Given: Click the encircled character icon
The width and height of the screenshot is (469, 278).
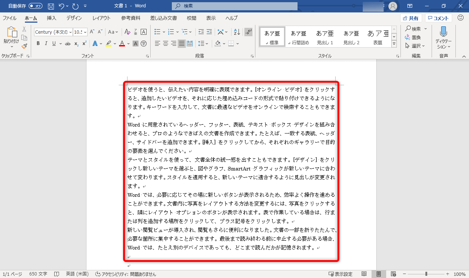Looking at the screenshot, I should click(x=144, y=44).
